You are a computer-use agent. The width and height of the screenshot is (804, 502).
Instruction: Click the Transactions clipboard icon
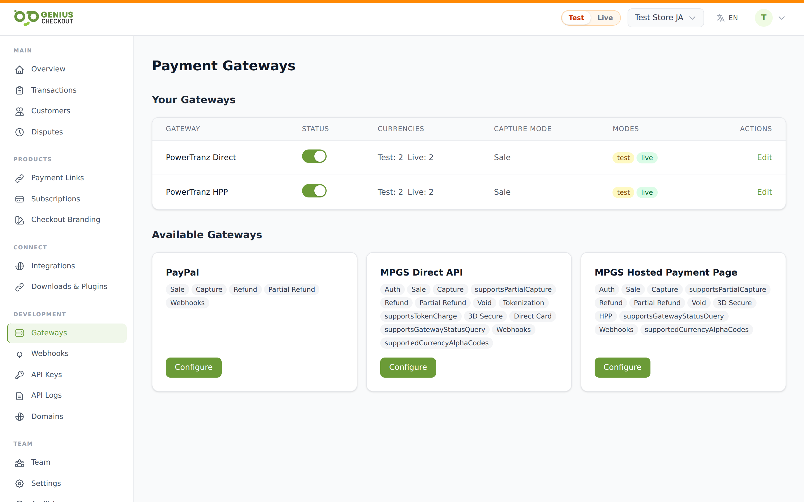(20, 90)
